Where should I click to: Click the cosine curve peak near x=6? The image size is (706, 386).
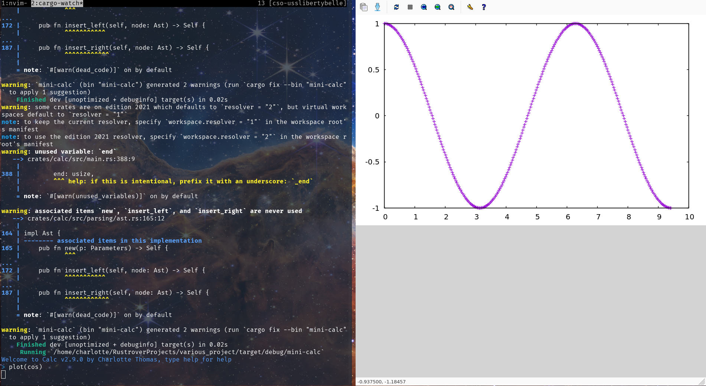click(575, 24)
